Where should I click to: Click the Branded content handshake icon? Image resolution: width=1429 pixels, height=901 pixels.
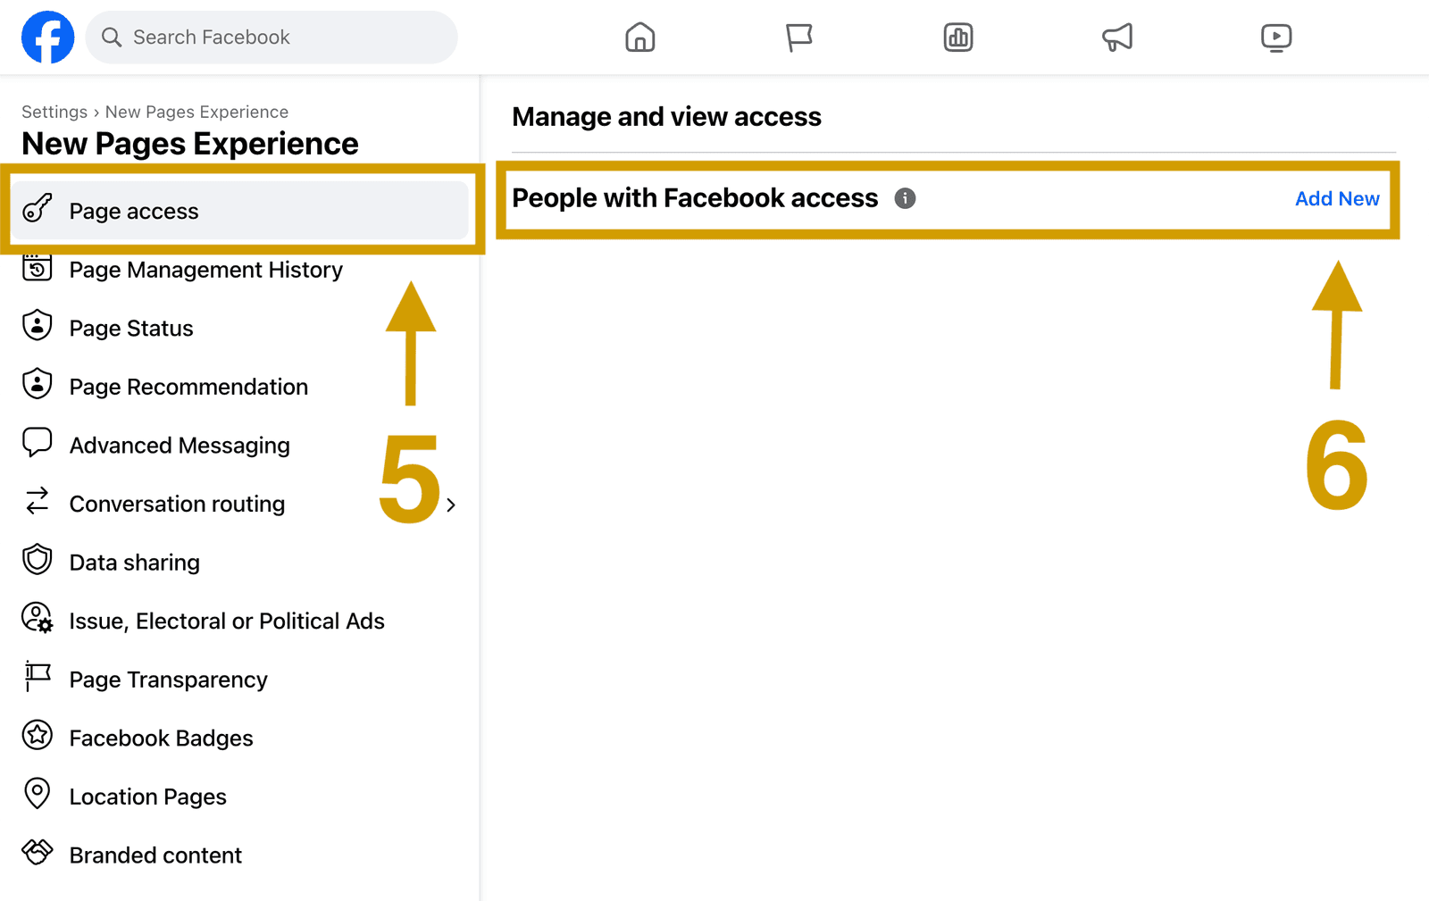pyautogui.click(x=38, y=852)
